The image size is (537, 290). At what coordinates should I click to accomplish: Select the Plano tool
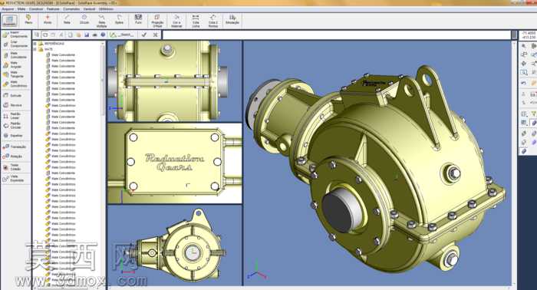click(28, 19)
